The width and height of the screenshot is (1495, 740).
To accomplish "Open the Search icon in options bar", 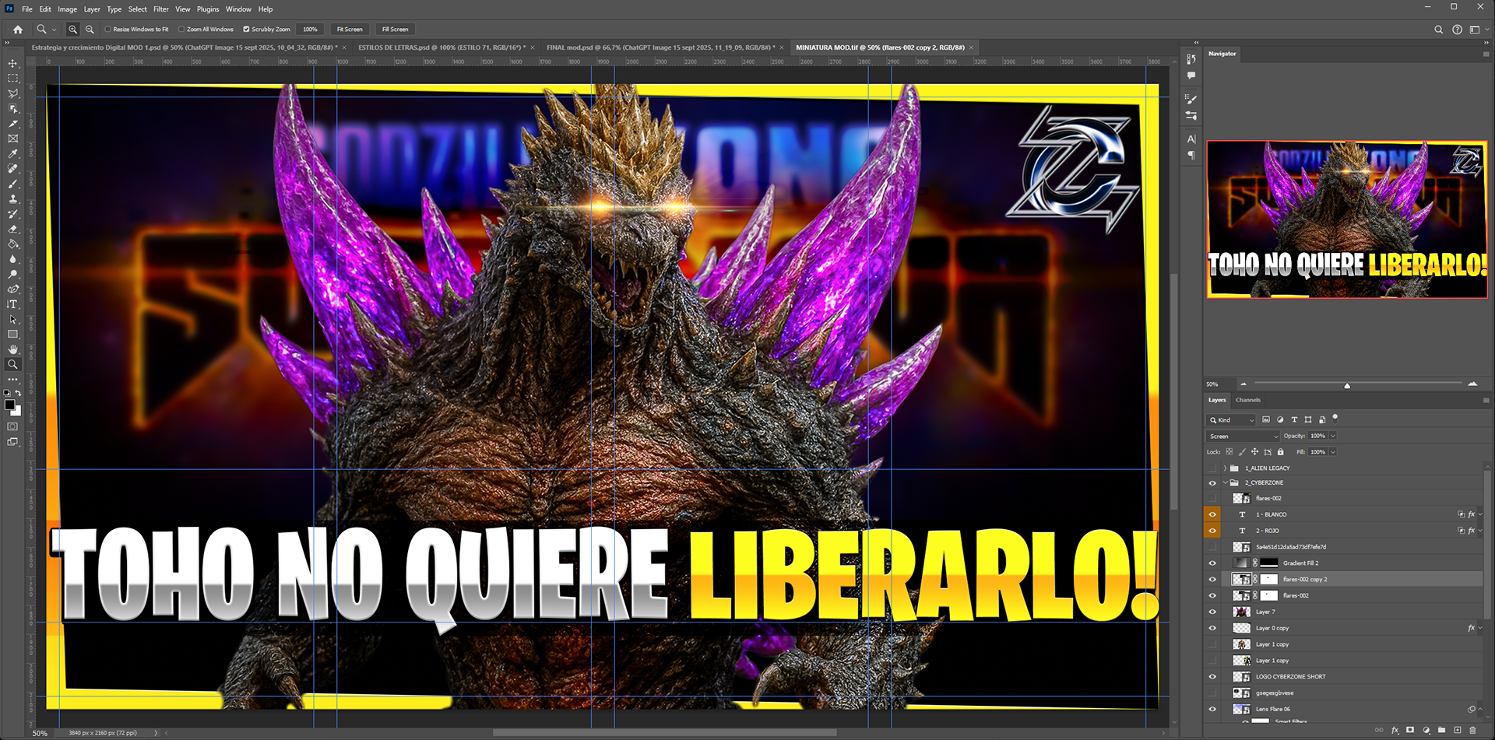I will 1438,30.
